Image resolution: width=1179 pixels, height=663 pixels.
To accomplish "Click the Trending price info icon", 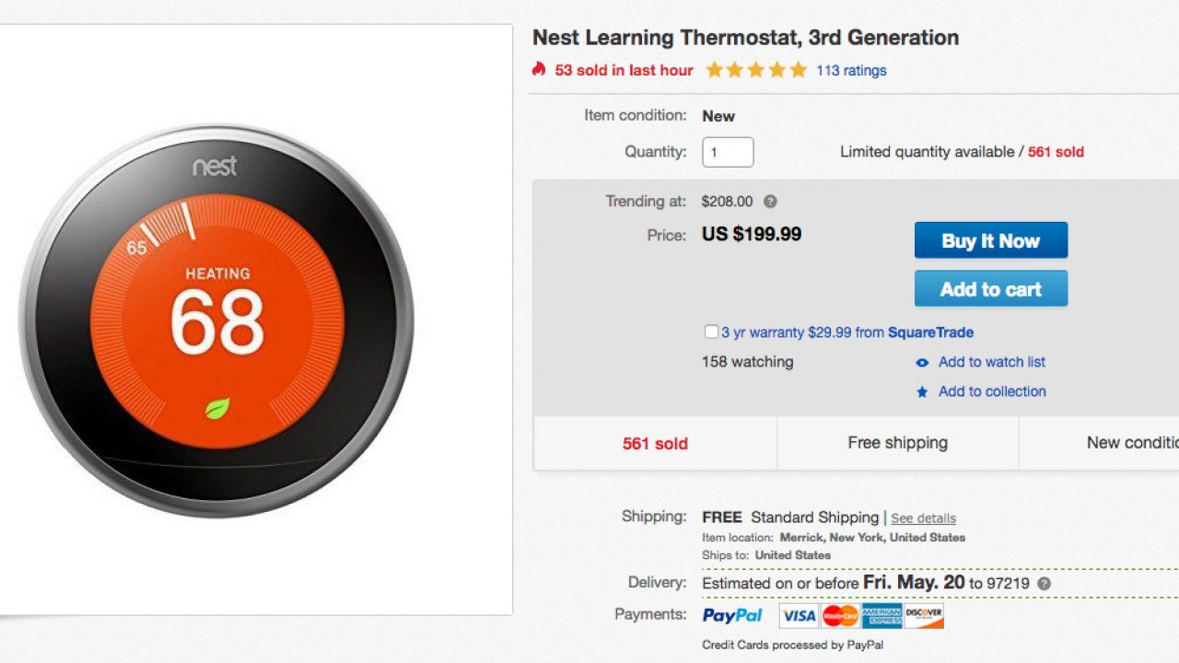I will tap(770, 202).
